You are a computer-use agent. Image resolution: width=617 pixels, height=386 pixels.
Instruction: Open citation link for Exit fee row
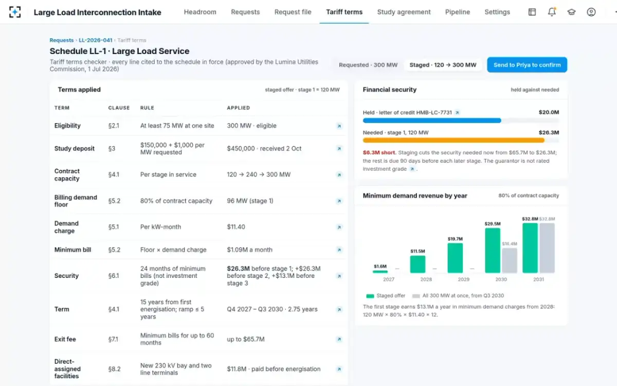(x=339, y=339)
